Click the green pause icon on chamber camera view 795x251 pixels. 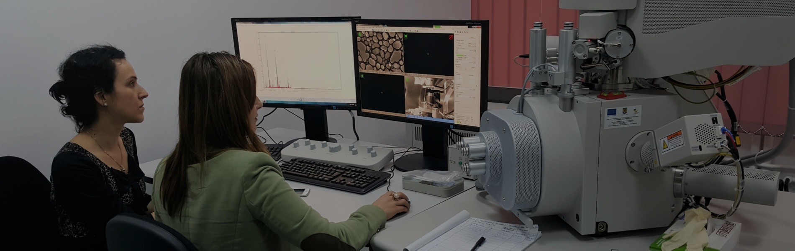407,79
